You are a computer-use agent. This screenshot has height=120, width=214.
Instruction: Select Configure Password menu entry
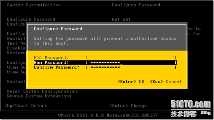tap(31, 19)
